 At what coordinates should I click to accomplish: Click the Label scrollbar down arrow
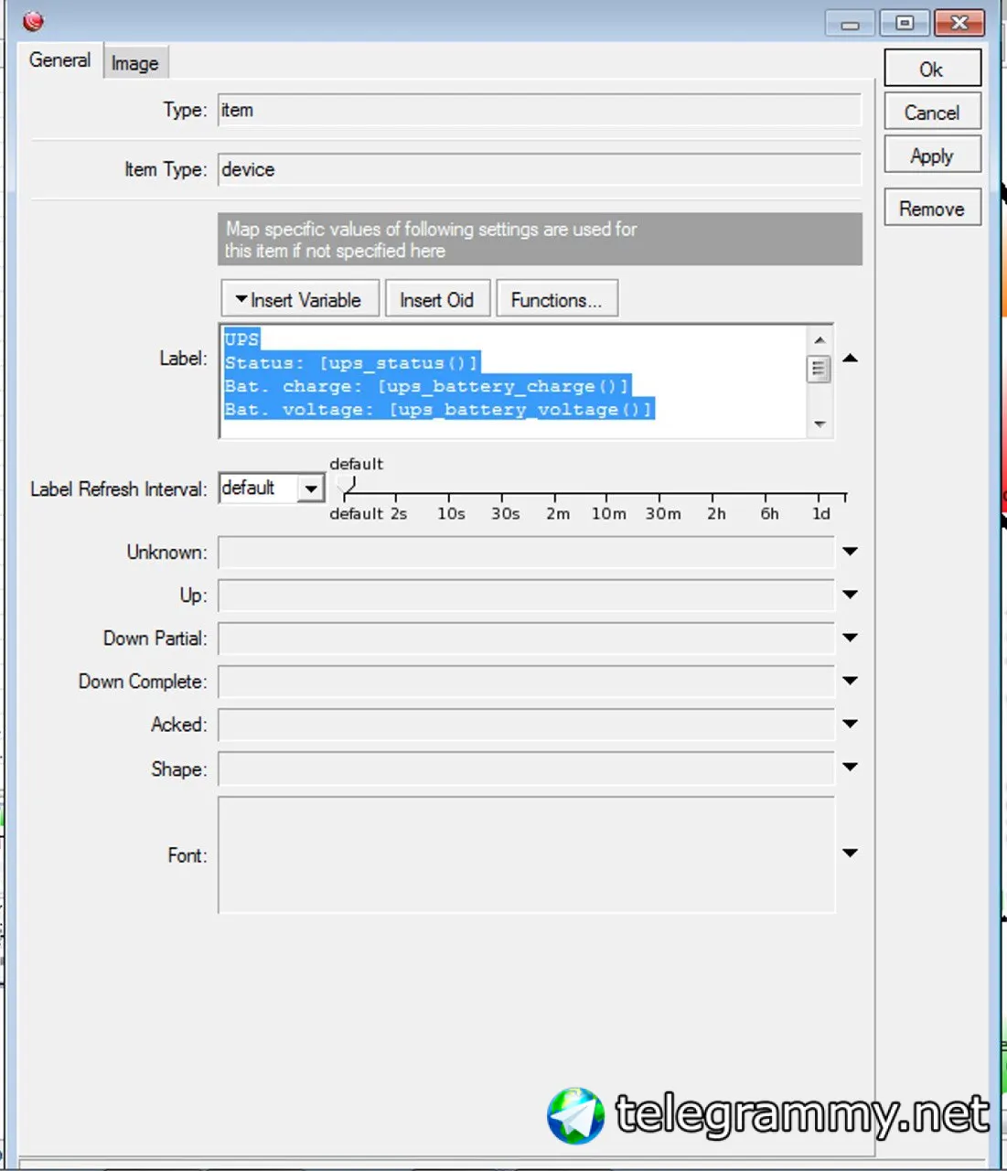pyautogui.click(x=820, y=424)
